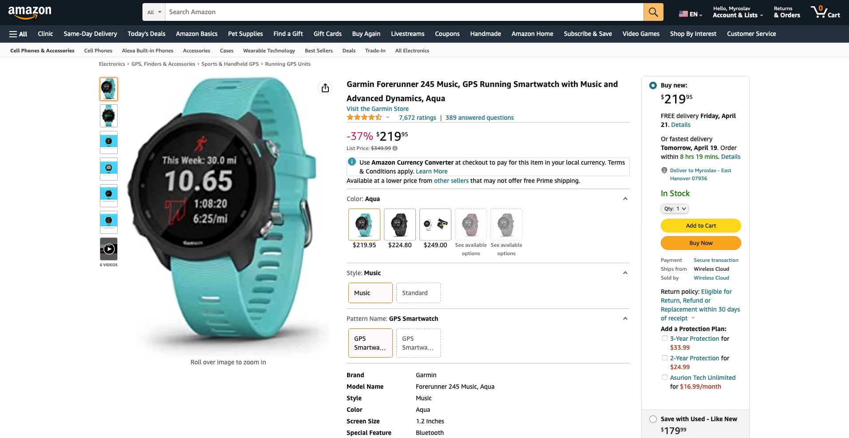Click the Add to Cart button
The image size is (849, 438).
(x=701, y=225)
